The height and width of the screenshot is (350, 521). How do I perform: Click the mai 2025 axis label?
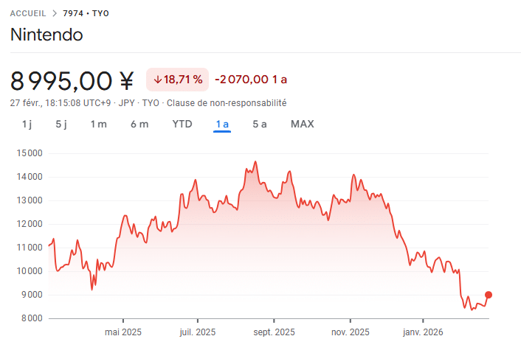(x=123, y=332)
